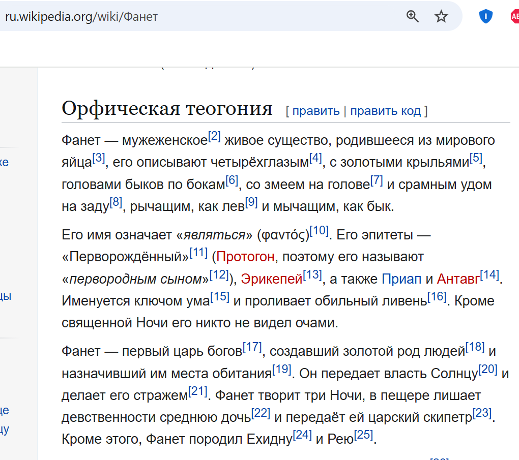Jump to footnote reference [2]
519x460 pixels.
214,136
